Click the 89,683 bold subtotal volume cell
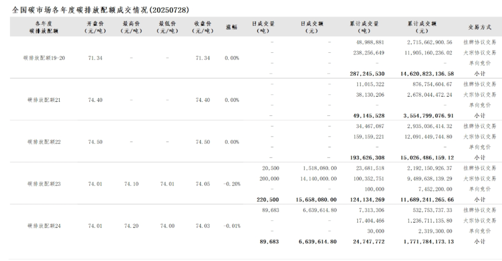 [x=269, y=241]
